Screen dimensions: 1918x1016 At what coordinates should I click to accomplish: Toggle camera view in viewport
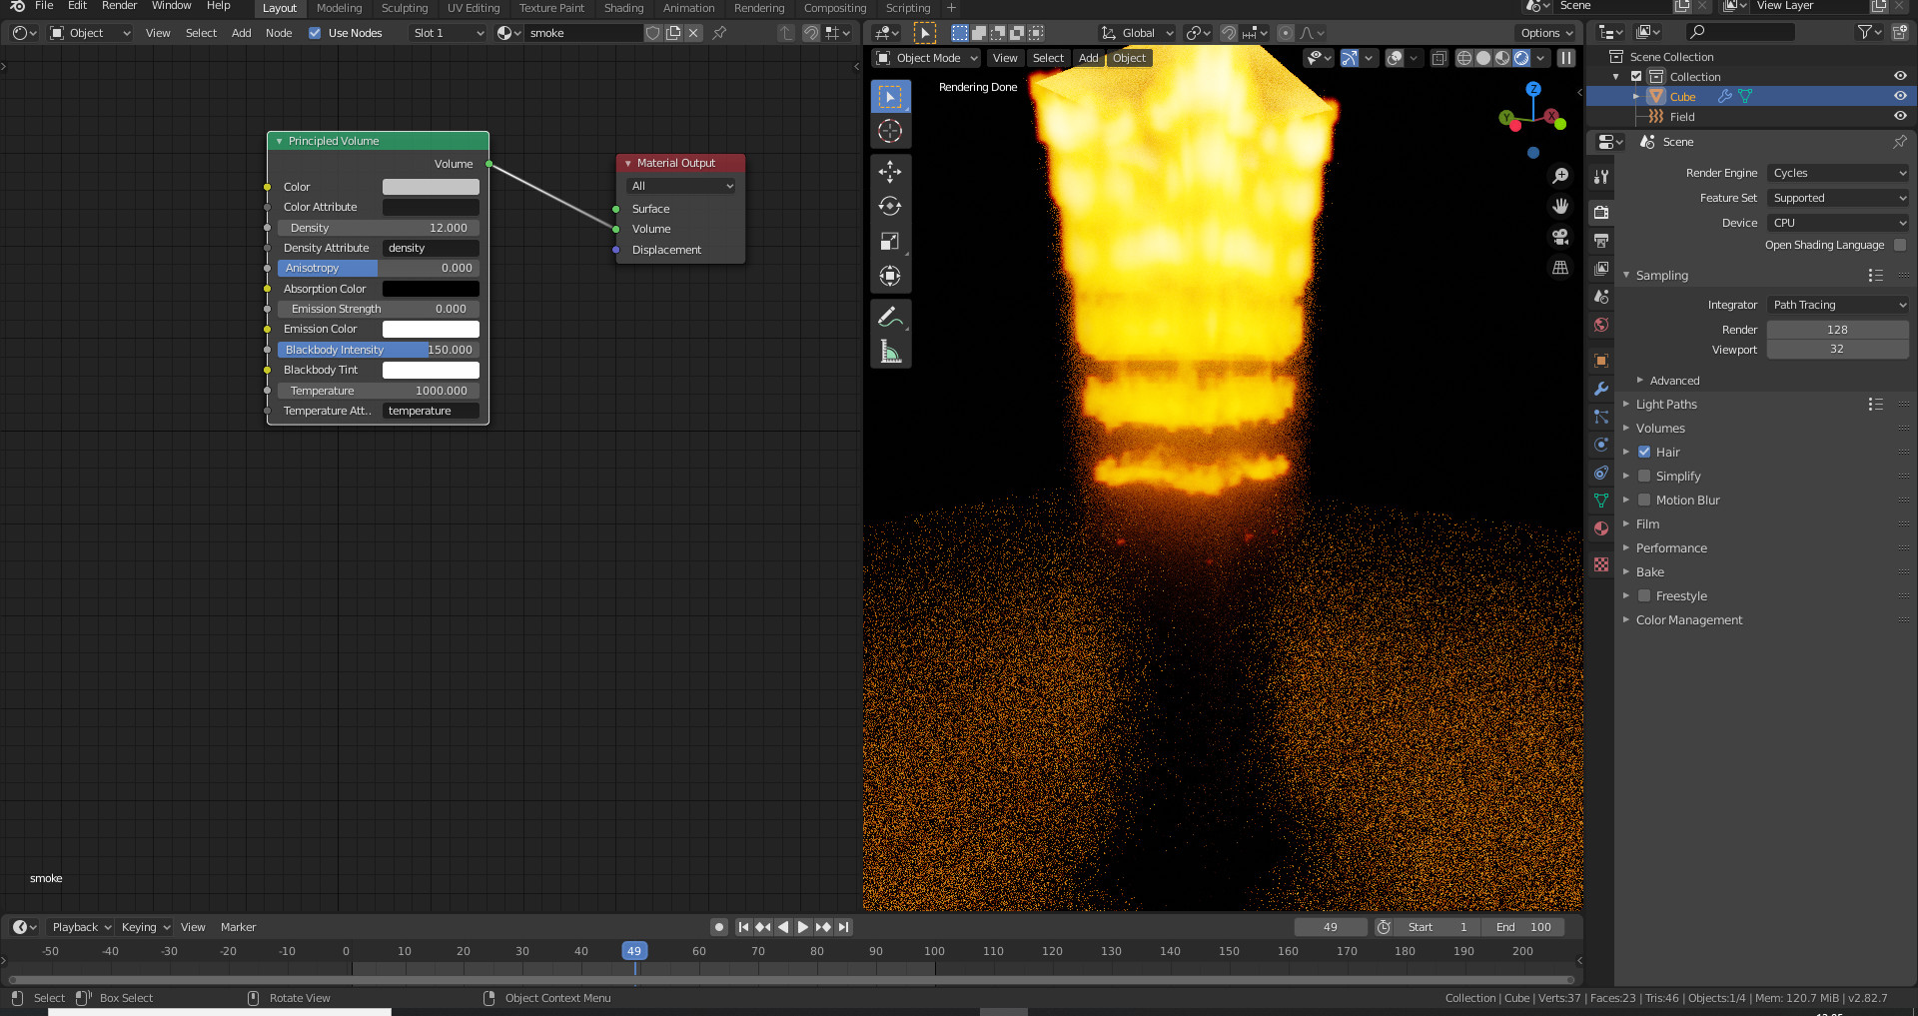coord(1559,237)
